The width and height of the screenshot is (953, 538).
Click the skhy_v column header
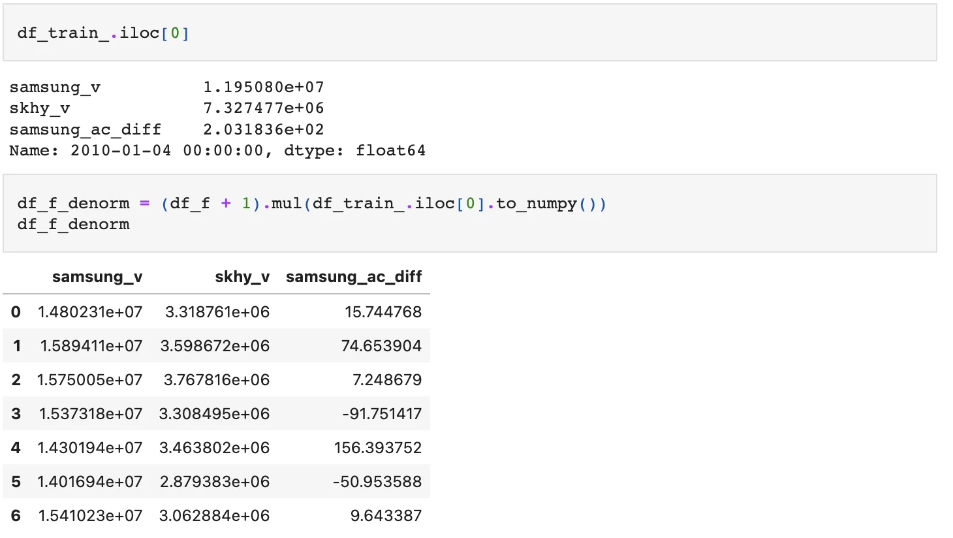click(242, 277)
